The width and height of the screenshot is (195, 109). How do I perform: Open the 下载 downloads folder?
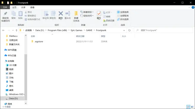(10, 82)
